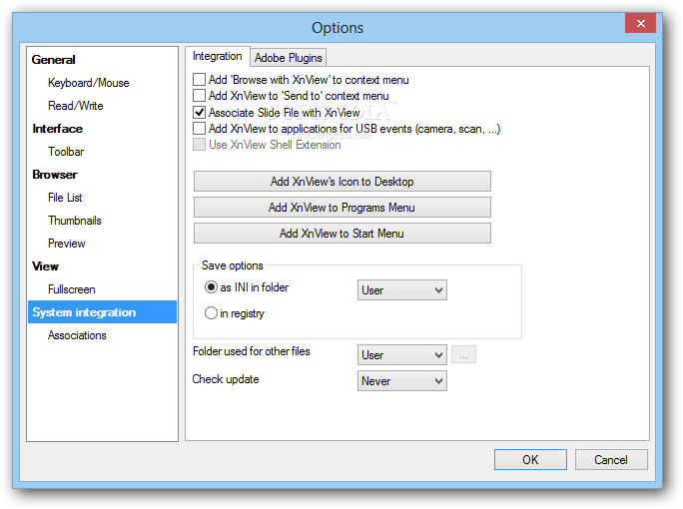Open Associations settings
The height and width of the screenshot is (509, 683).
(x=77, y=335)
